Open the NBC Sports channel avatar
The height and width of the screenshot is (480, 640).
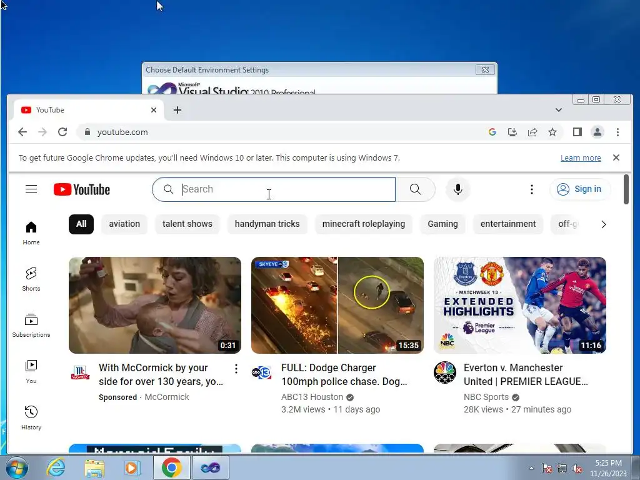pos(444,372)
